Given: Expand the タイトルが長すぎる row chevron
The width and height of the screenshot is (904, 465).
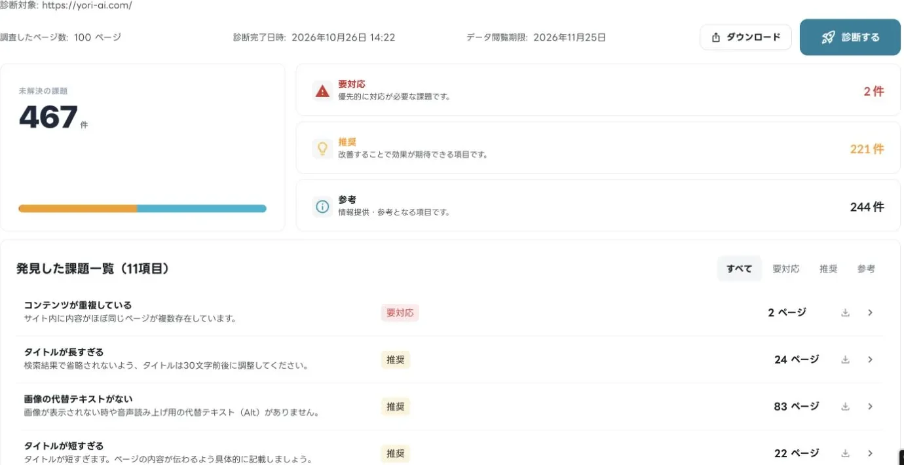Looking at the screenshot, I should tap(870, 360).
